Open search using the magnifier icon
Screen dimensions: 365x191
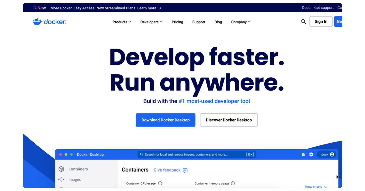(x=303, y=22)
